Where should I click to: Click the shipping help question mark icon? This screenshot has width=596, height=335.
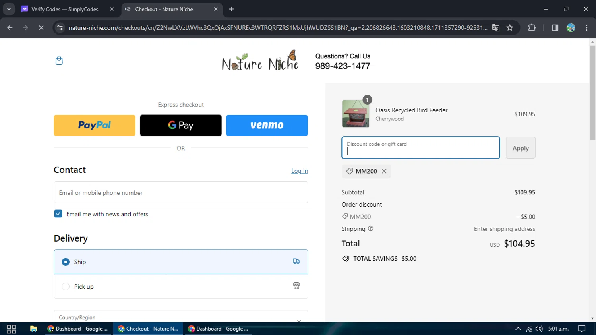pos(371,228)
